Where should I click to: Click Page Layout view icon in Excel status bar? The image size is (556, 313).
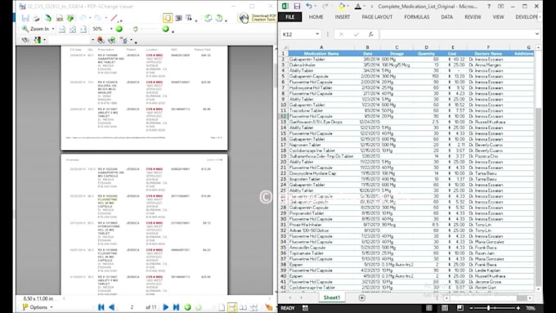[444, 307]
